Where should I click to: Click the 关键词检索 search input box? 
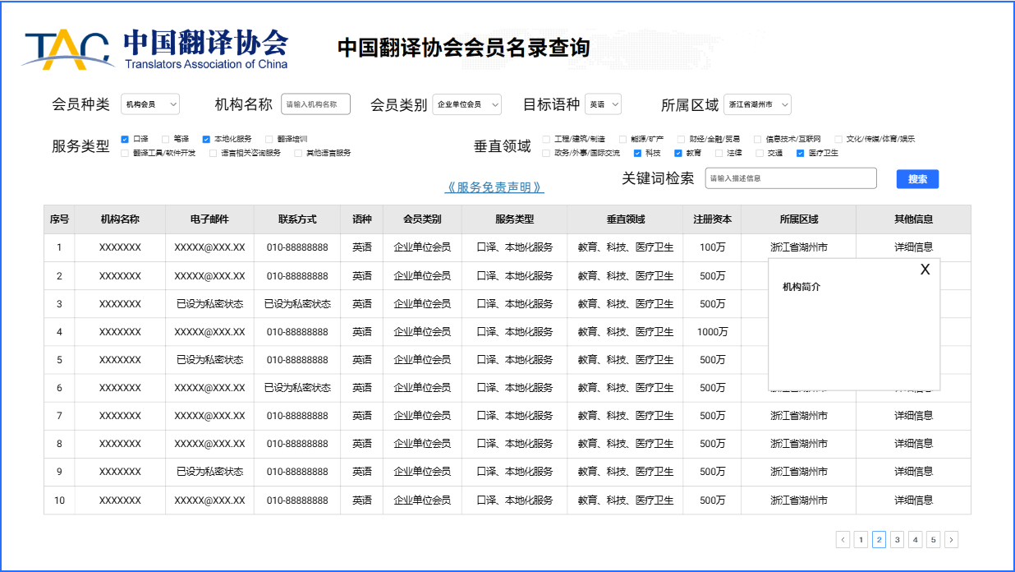pos(790,178)
